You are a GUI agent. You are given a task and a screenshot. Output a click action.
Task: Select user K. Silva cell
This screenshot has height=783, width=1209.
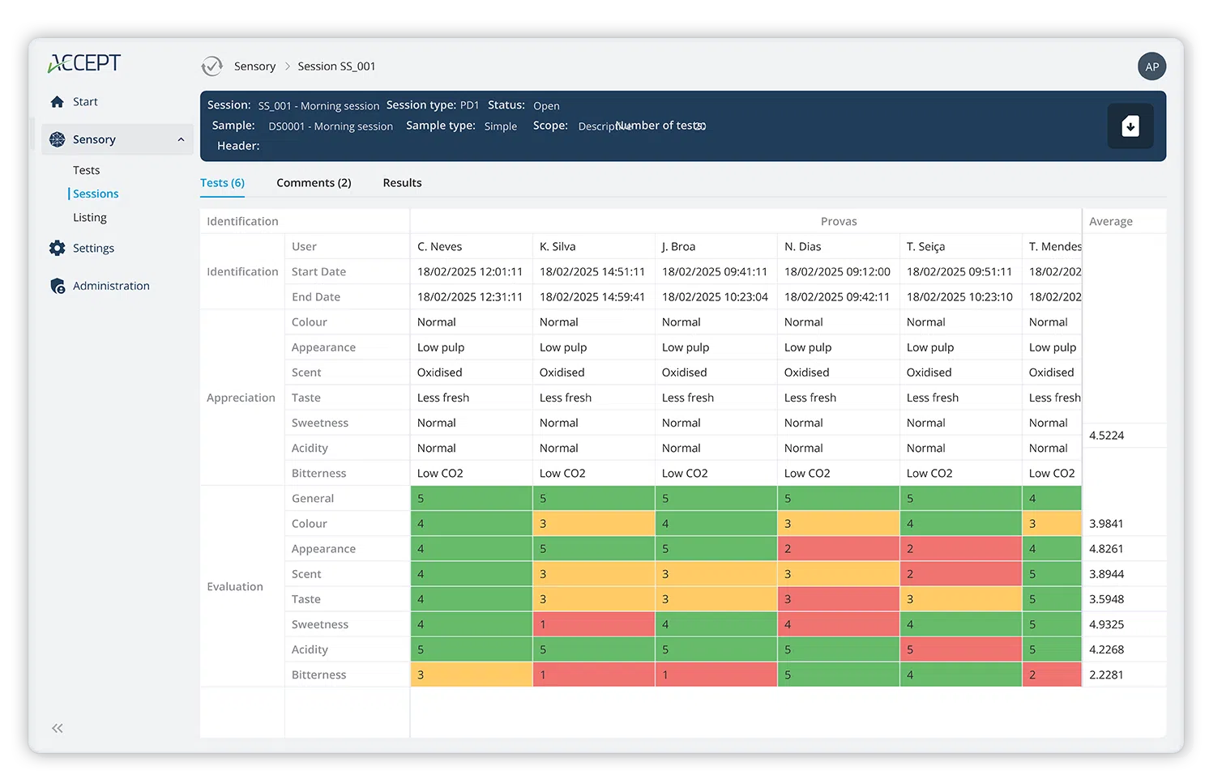(x=593, y=246)
